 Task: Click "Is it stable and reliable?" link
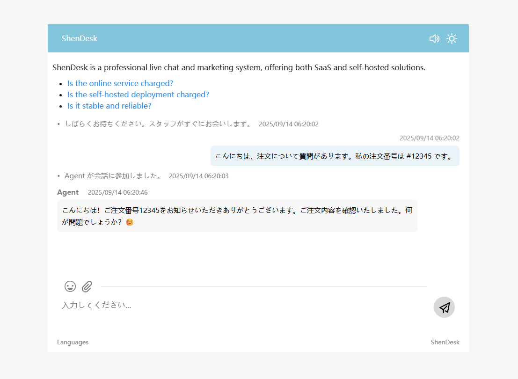pos(109,106)
